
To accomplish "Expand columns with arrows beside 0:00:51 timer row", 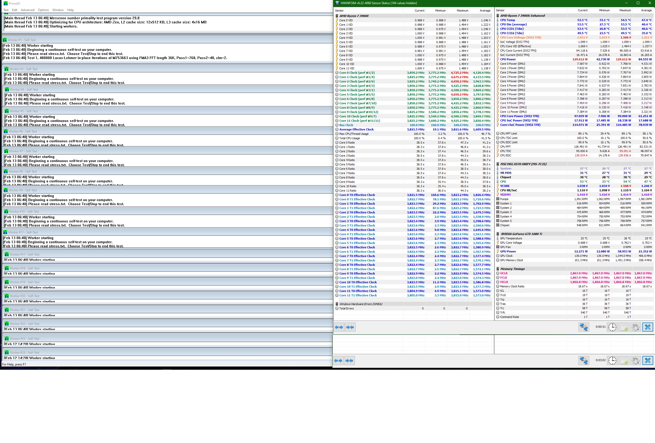I will coord(339,327).
